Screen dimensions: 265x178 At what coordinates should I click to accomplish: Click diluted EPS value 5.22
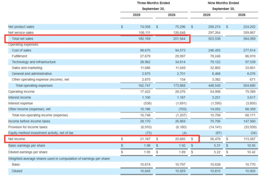(x=217, y=152)
